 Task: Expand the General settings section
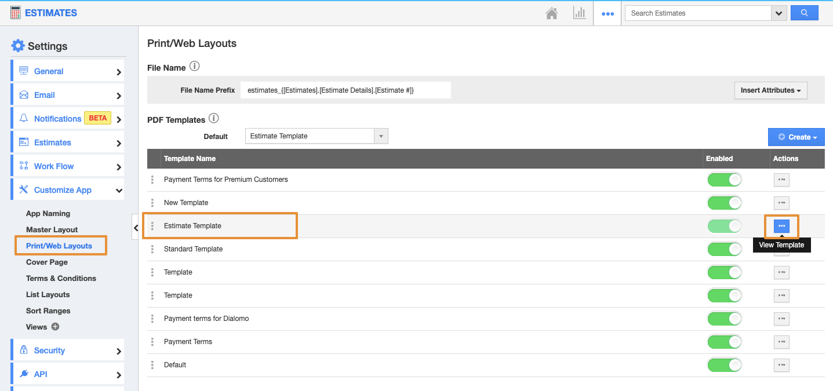pyautogui.click(x=67, y=71)
